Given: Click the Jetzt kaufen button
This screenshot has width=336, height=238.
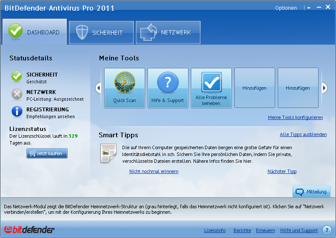Looking at the screenshot, I should 47,153.
